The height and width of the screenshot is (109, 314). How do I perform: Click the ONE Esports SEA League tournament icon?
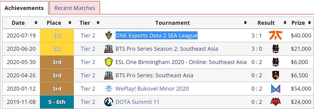point(109,36)
